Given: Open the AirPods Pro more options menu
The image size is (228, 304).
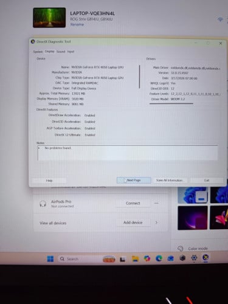Looking at the screenshot, I should [156, 203].
